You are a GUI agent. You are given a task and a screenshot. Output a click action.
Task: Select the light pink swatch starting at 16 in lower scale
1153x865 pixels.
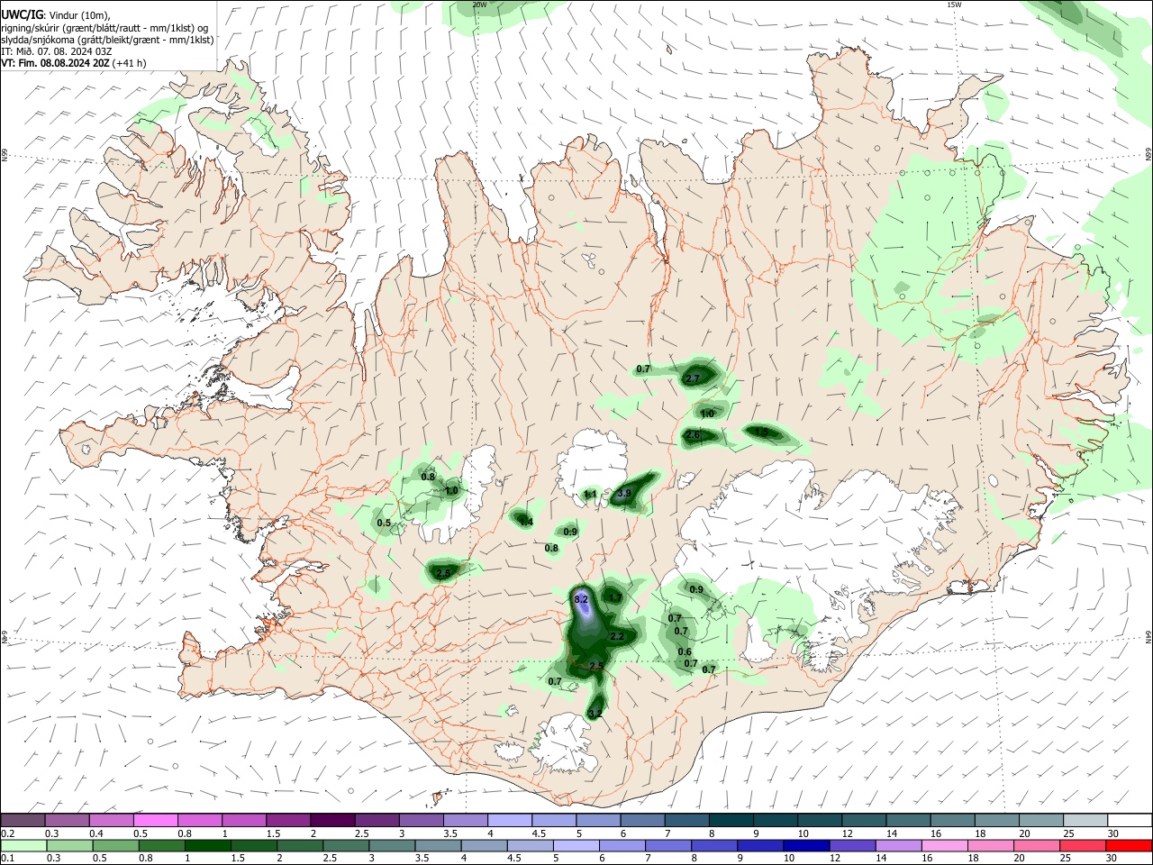point(945,845)
